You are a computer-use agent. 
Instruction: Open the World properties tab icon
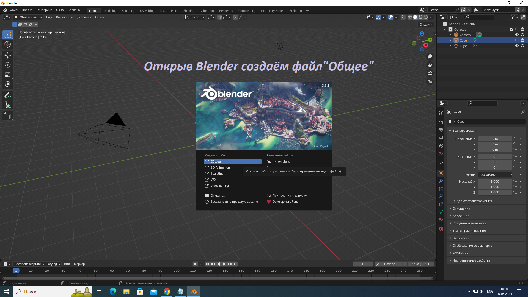[441, 153]
